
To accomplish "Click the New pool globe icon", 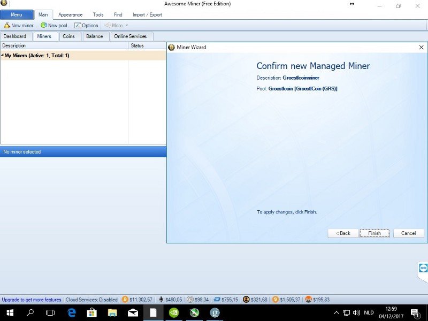I will click(x=44, y=25).
